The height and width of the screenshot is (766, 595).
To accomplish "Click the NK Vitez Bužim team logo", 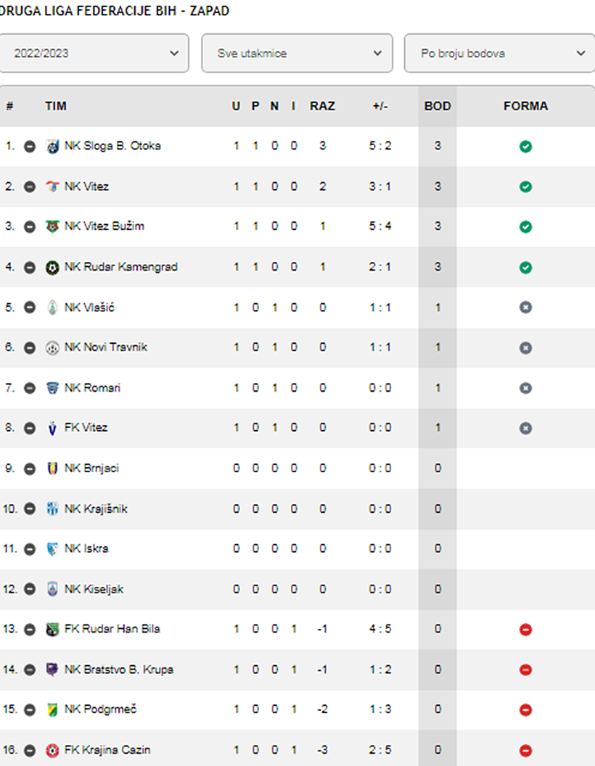I will pyautogui.click(x=52, y=226).
